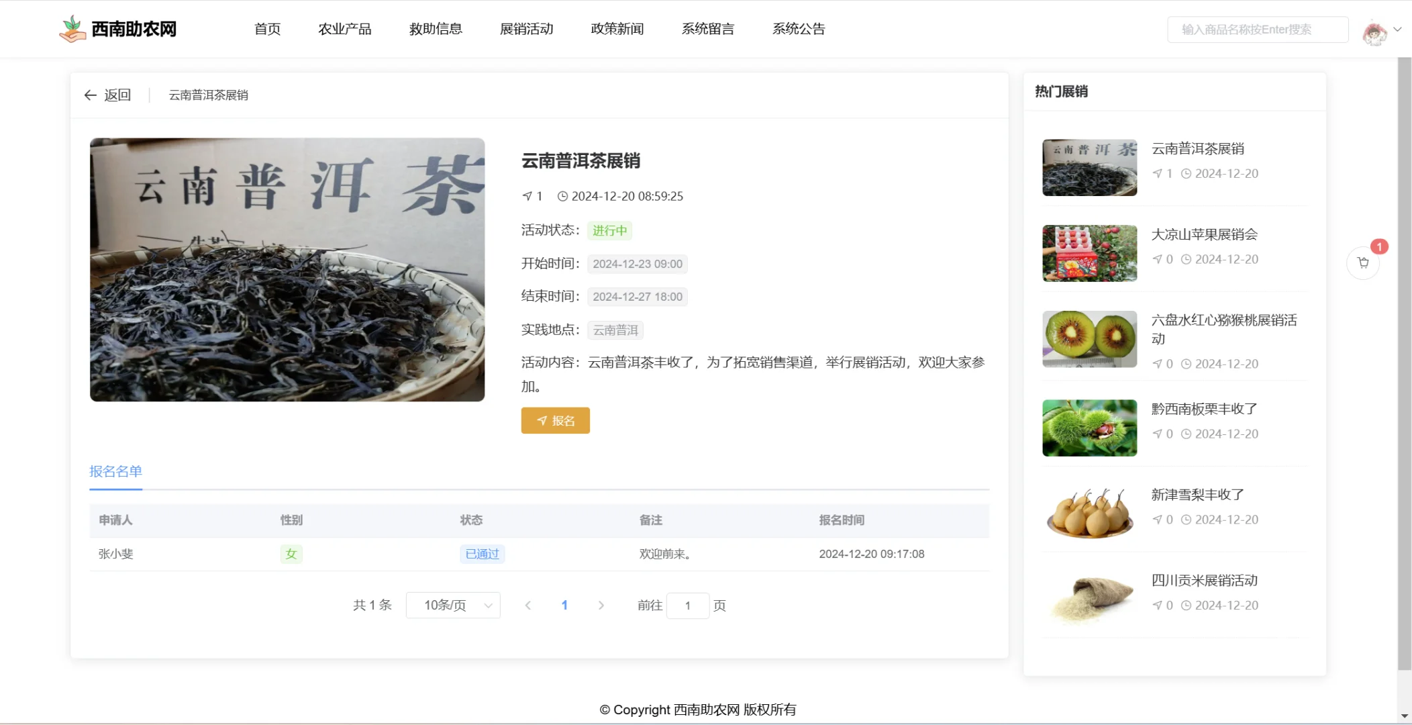Click the paper plane icon inside the 报名 button
1412x725 pixels.
542,420
